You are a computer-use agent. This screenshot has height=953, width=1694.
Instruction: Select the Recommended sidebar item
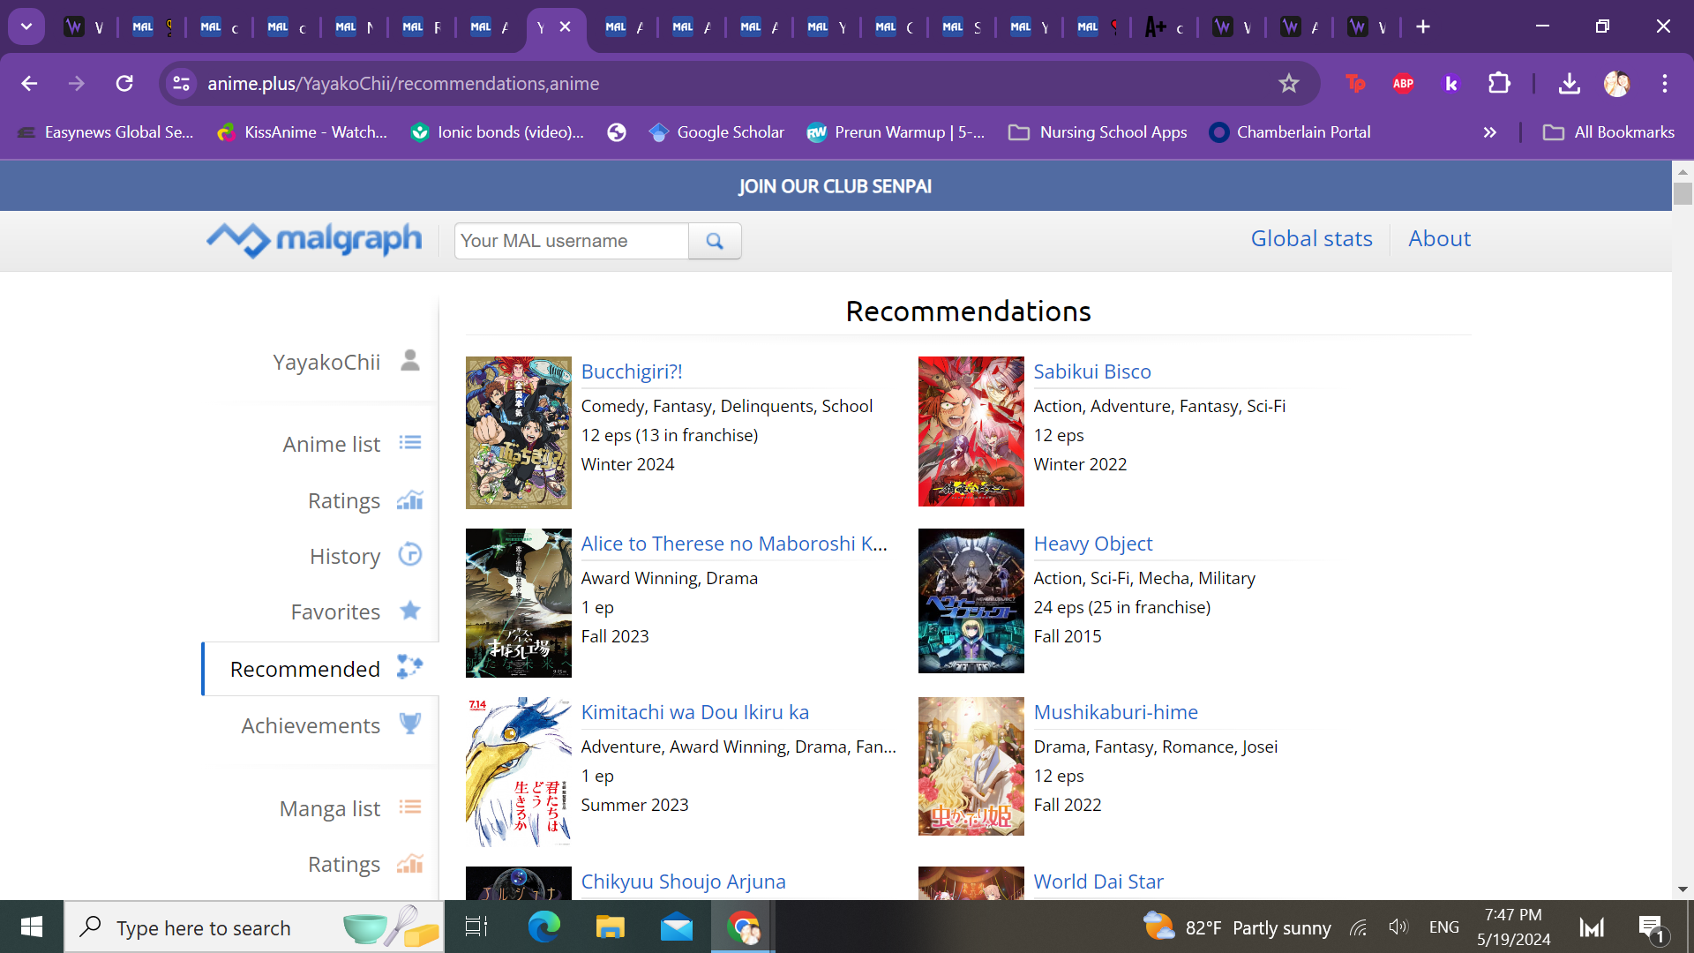[305, 669]
